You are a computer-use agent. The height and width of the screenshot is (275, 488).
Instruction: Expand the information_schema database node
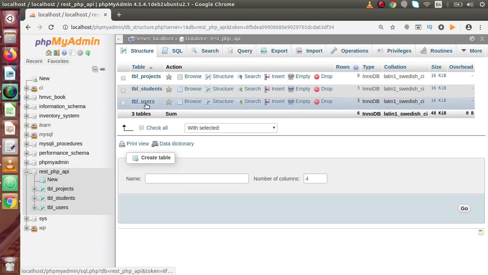pyautogui.click(x=27, y=107)
